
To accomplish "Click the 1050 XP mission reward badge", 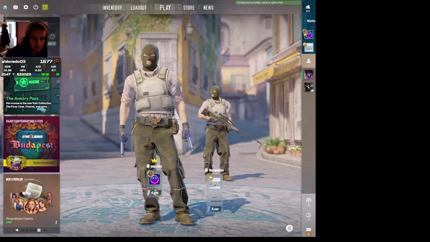I will click(x=52, y=44).
